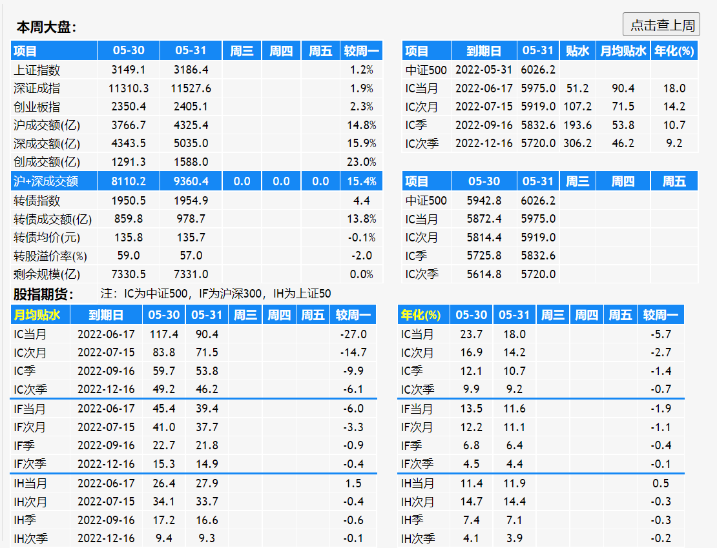717x548 pixels.
Task: Click IC当月 贴水 value 51.2
Action: click(577, 88)
